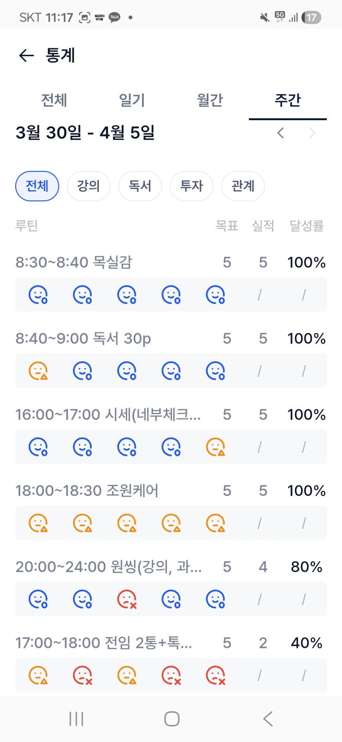The height and width of the screenshot is (742, 342).
Task: Tap the orange face in 시세 row
Action: point(215,447)
